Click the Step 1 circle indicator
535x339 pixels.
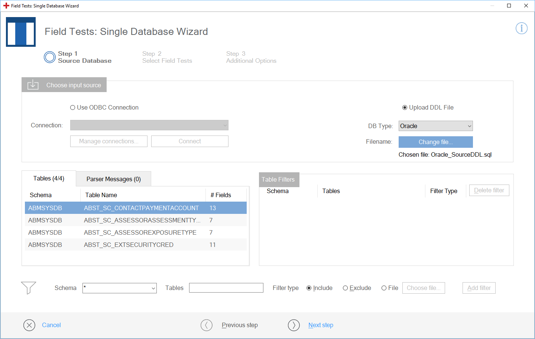[x=50, y=57]
